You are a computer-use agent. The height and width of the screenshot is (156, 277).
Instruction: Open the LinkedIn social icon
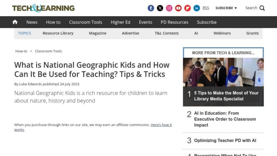click(x=197, y=8)
